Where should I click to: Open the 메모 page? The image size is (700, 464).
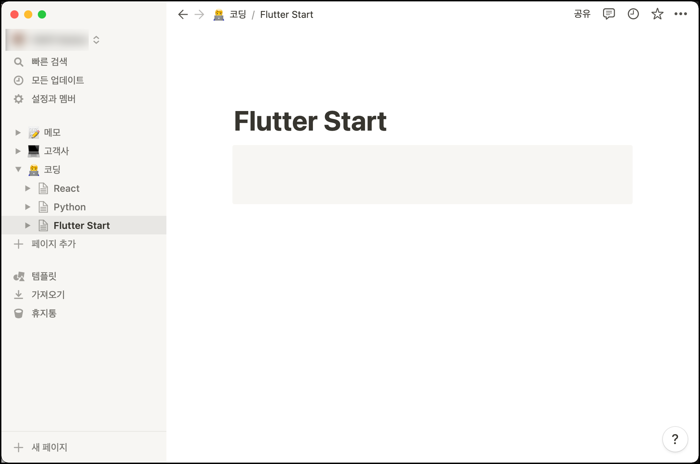coord(52,132)
